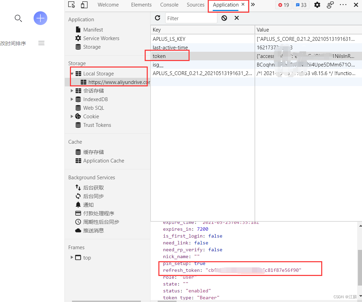
Task: Expand the top frame entry
Action: [x=72, y=257]
